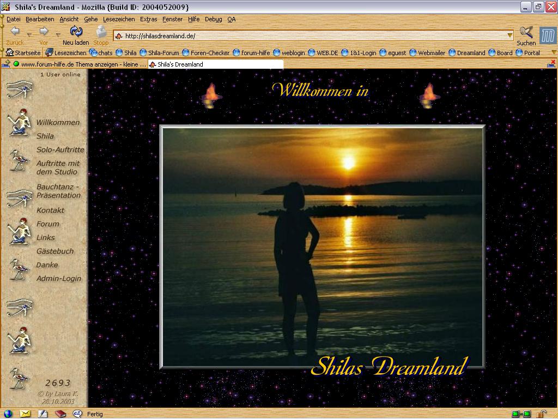Open the Lesezeichen menu in menu bar

[119, 19]
